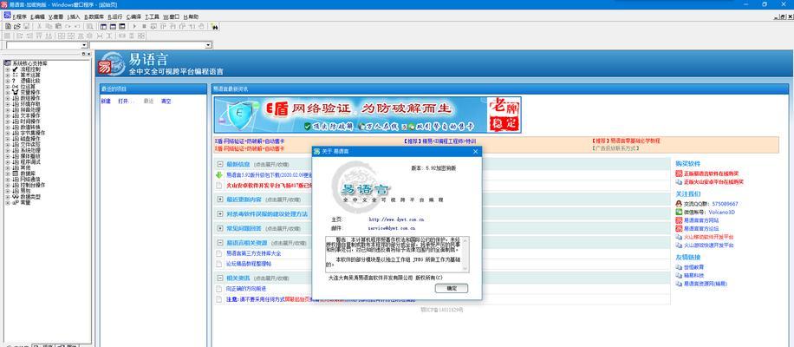Open the 工具 menu
The width and height of the screenshot is (794, 347).
click(152, 16)
